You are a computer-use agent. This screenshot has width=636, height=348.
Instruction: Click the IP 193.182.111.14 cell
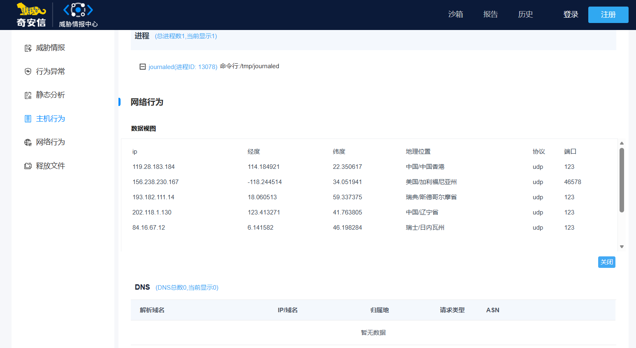153,197
